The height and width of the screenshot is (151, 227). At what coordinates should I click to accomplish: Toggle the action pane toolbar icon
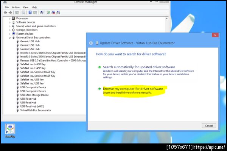tap(35, 13)
